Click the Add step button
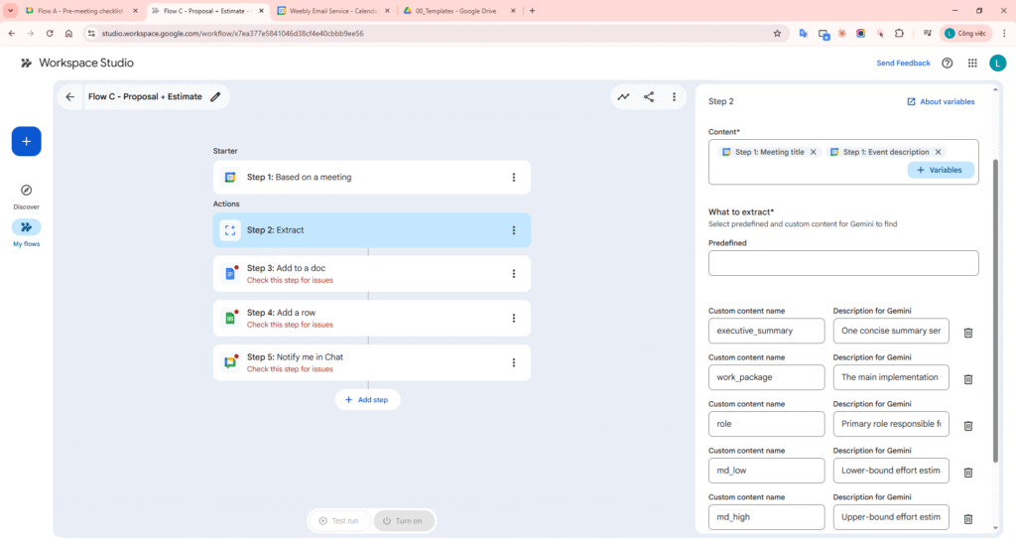 [x=367, y=399]
